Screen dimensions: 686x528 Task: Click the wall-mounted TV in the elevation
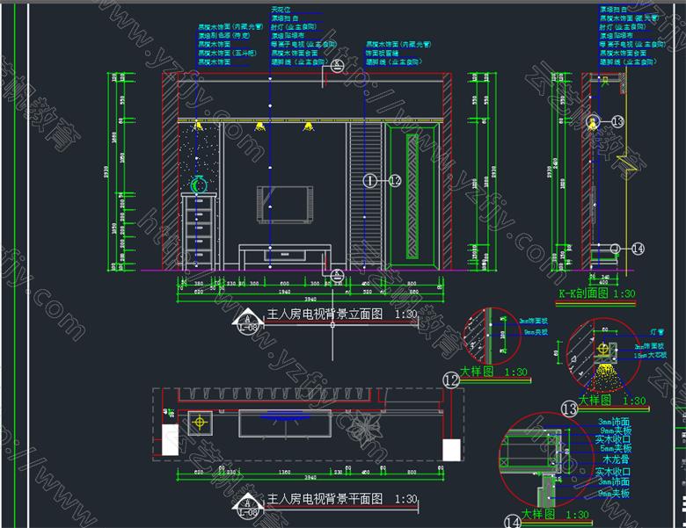285,205
